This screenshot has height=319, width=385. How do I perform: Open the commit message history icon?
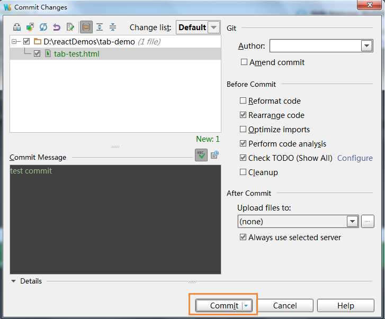[214, 155]
